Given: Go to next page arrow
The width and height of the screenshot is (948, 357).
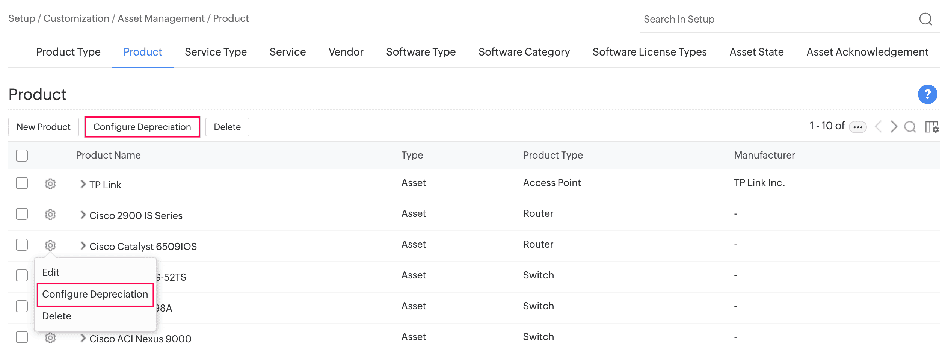Looking at the screenshot, I should [894, 127].
